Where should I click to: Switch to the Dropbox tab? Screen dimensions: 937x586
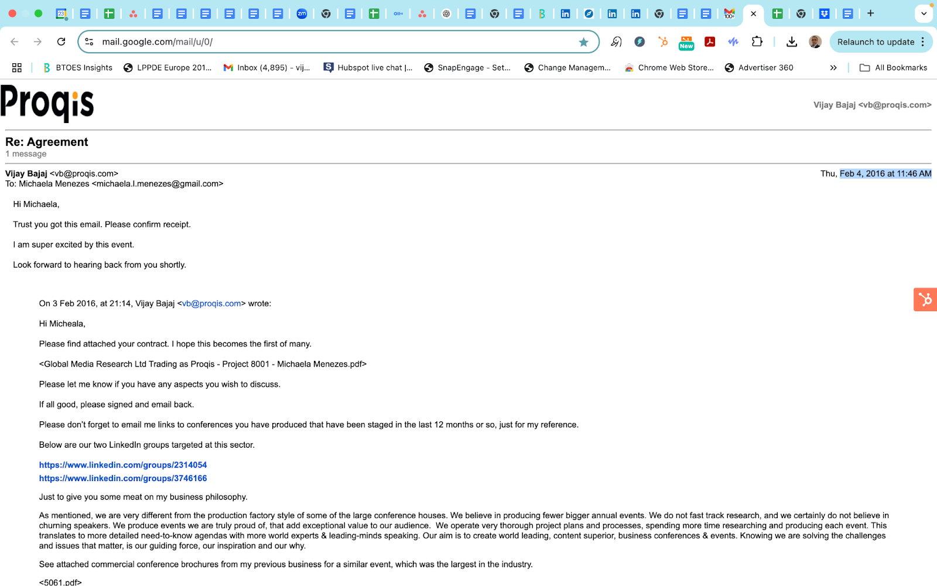click(825, 13)
